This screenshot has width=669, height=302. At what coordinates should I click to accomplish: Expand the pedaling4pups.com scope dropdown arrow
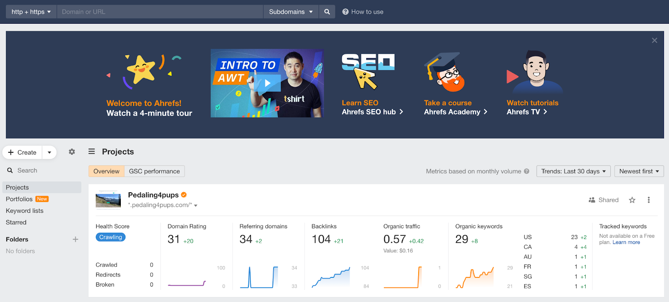pyautogui.click(x=196, y=206)
